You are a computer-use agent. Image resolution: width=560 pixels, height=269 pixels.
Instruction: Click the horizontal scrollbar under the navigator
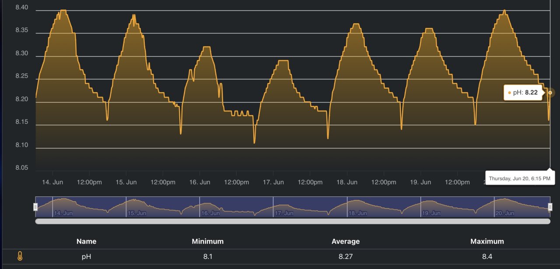[x=293, y=221]
